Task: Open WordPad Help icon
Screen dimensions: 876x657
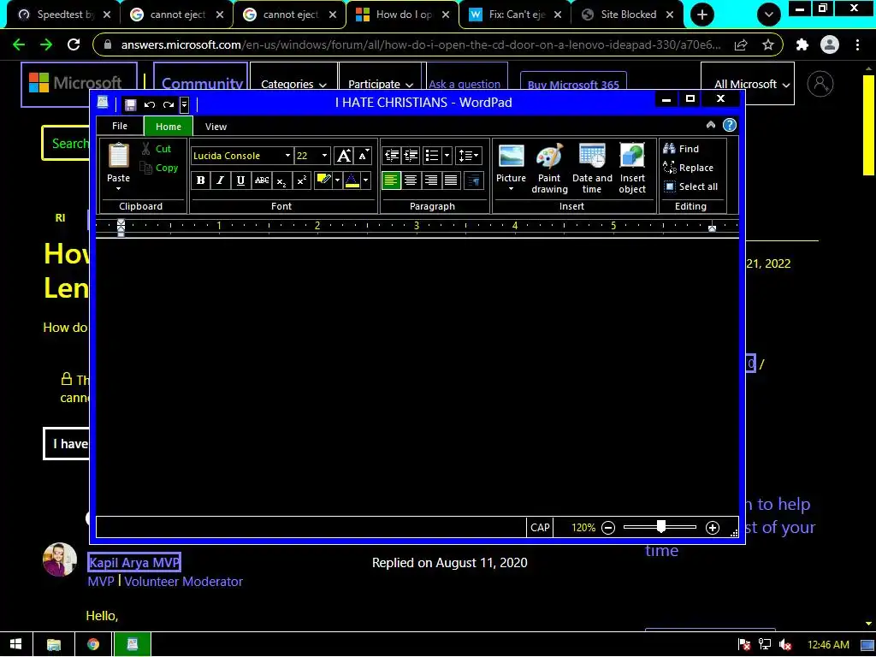Action: tap(730, 125)
